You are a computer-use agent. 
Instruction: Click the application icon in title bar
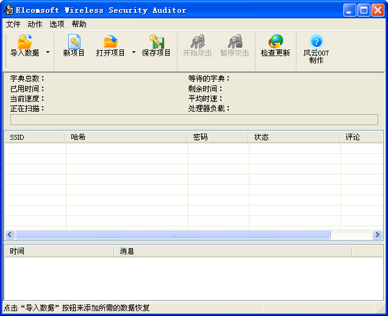[9, 10]
